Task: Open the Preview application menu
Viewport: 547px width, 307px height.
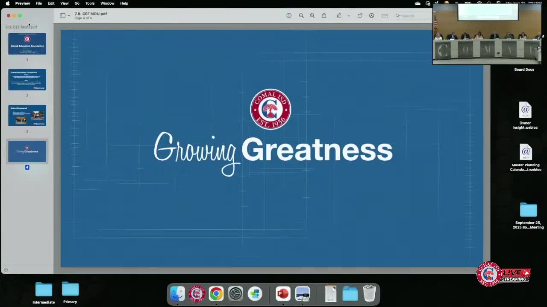Action: click(x=23, y=3)
